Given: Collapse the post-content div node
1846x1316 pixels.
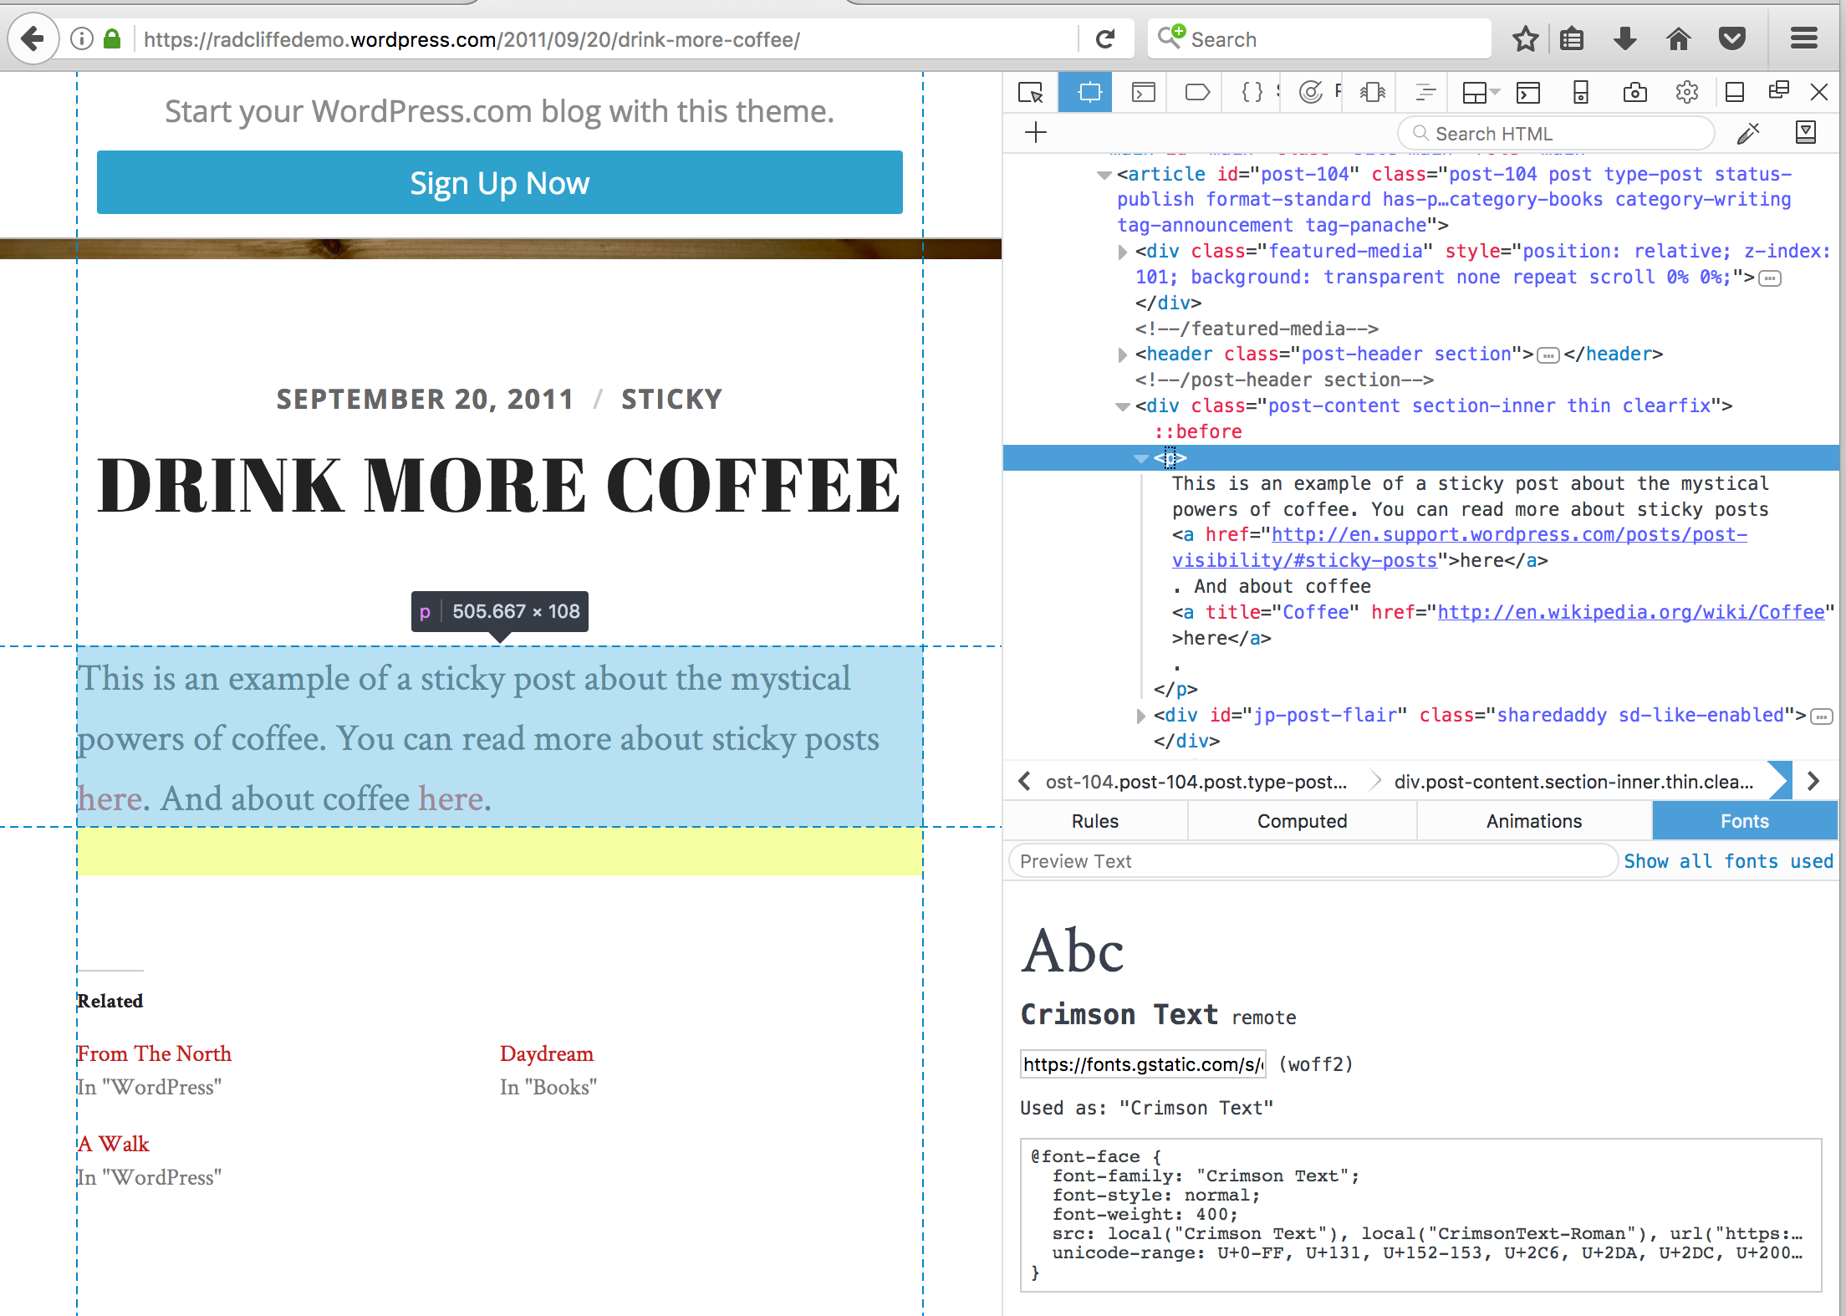Looking at the screenshot, I should pyautogui.click(x=1123, y=406).
